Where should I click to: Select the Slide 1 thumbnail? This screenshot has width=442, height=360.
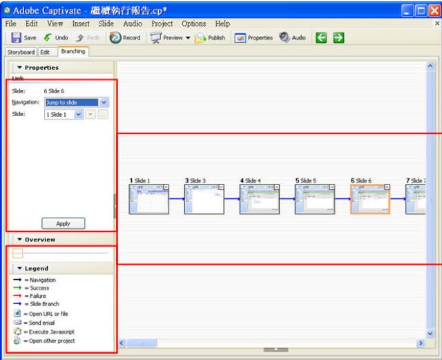click(149, 199)
